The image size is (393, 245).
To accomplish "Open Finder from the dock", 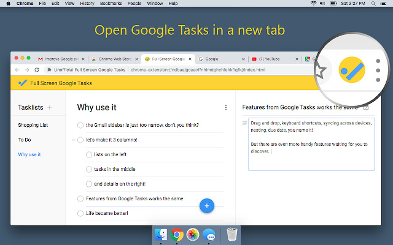I will (161, 234).
